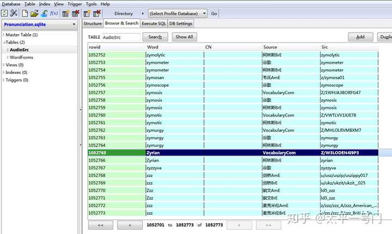Switch to the Execute SQL tab

(x=154, y=23)
